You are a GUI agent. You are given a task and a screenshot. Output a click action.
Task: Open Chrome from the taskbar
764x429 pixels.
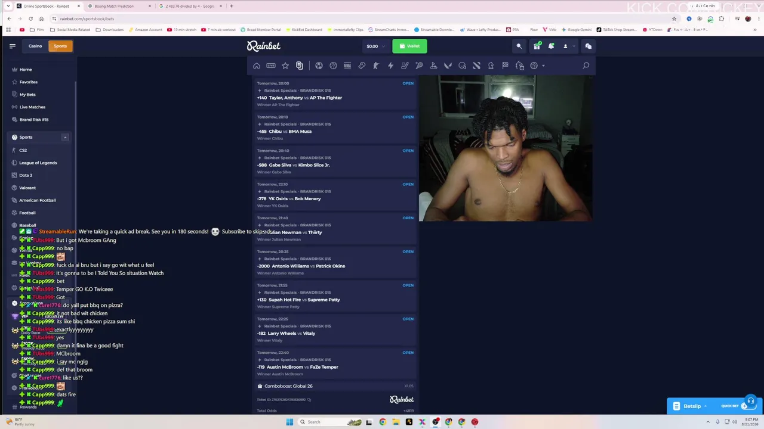383,422
